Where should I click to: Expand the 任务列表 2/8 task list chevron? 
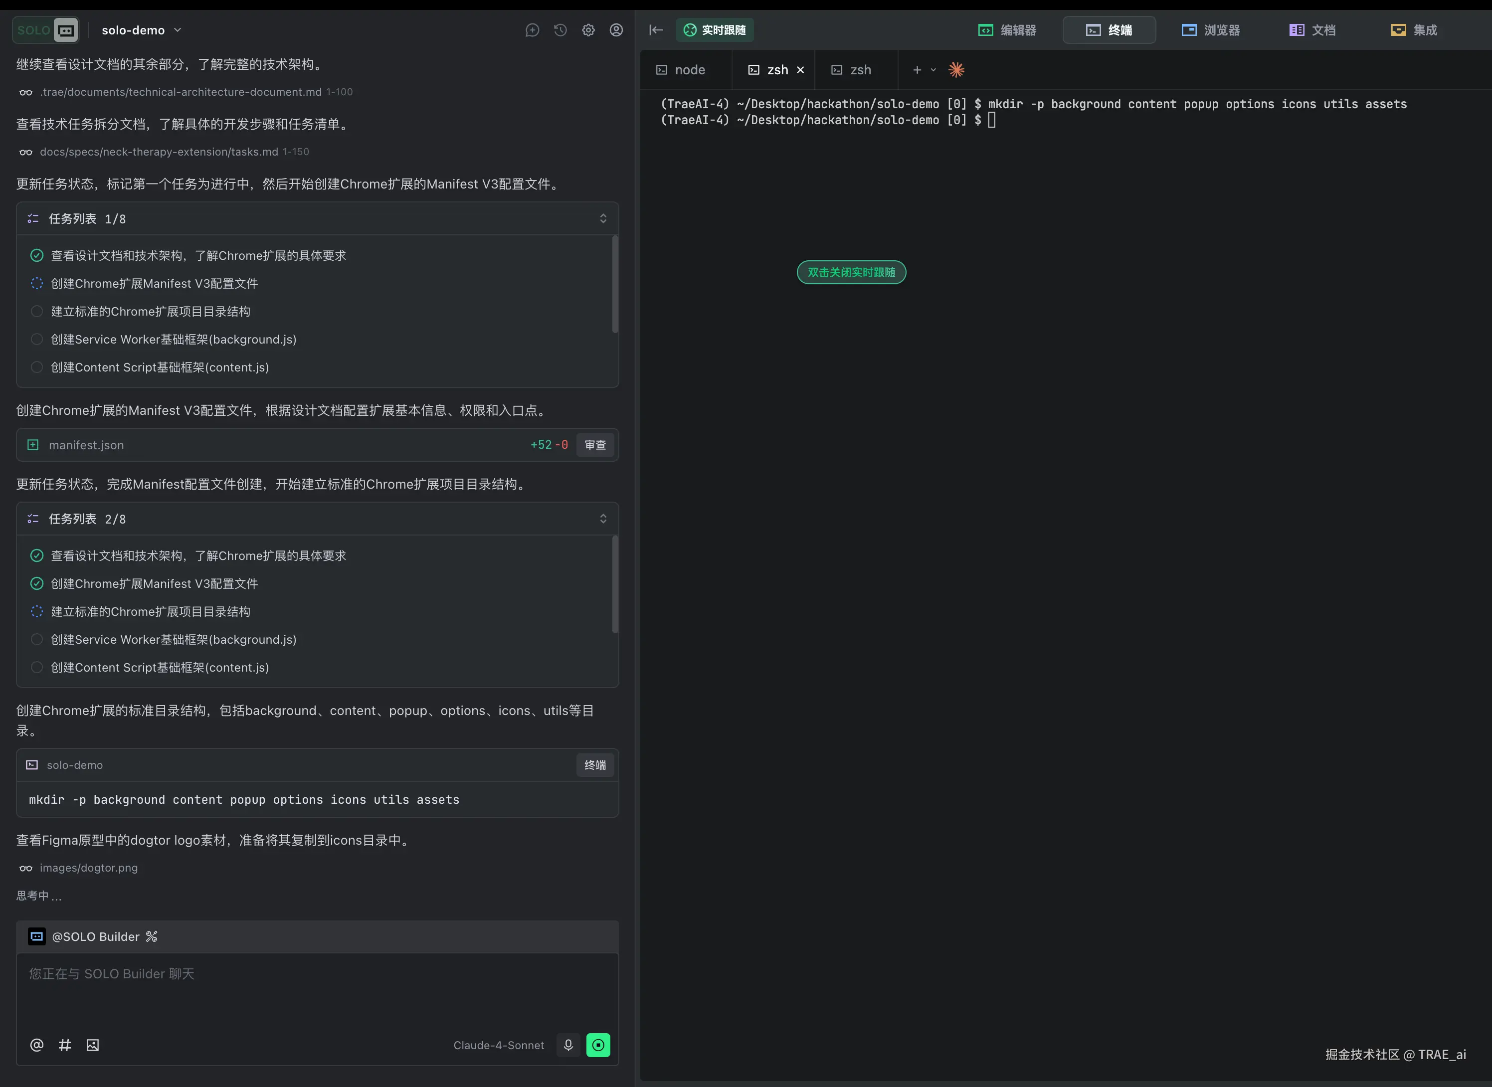[603, 519]
